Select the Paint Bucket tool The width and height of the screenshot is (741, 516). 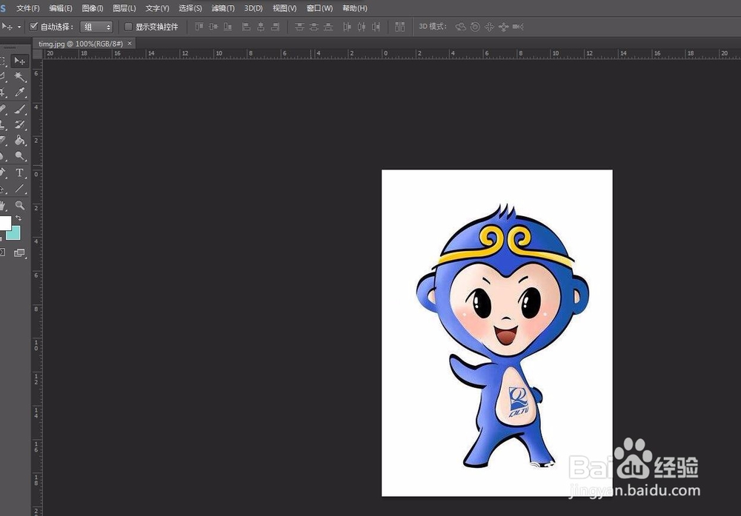point(20,140)
